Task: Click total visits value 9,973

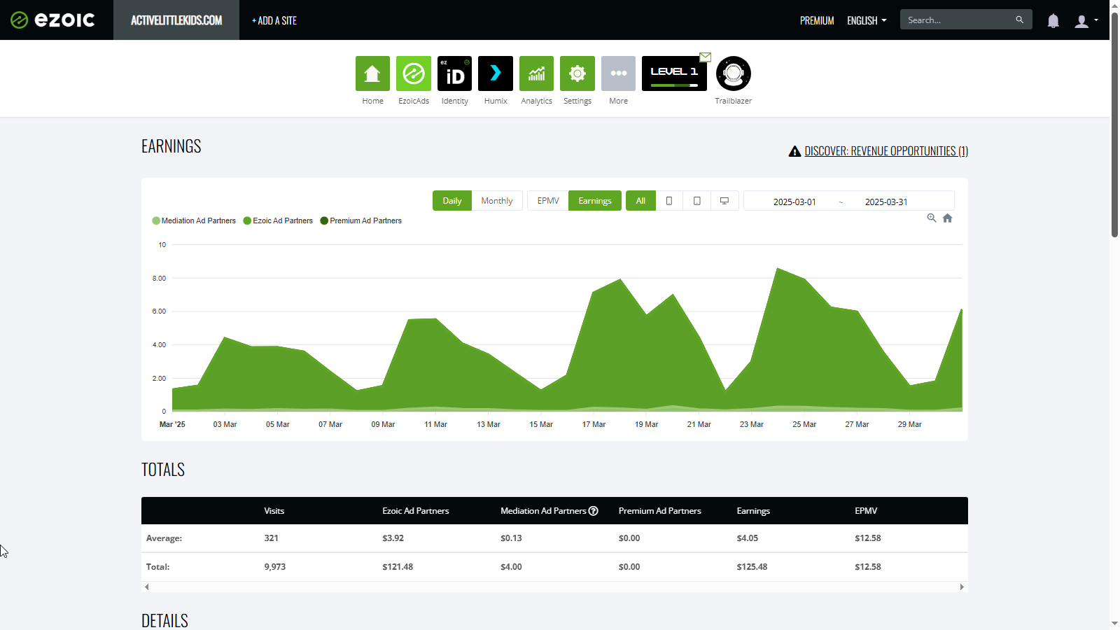Action: coord(275,567)
